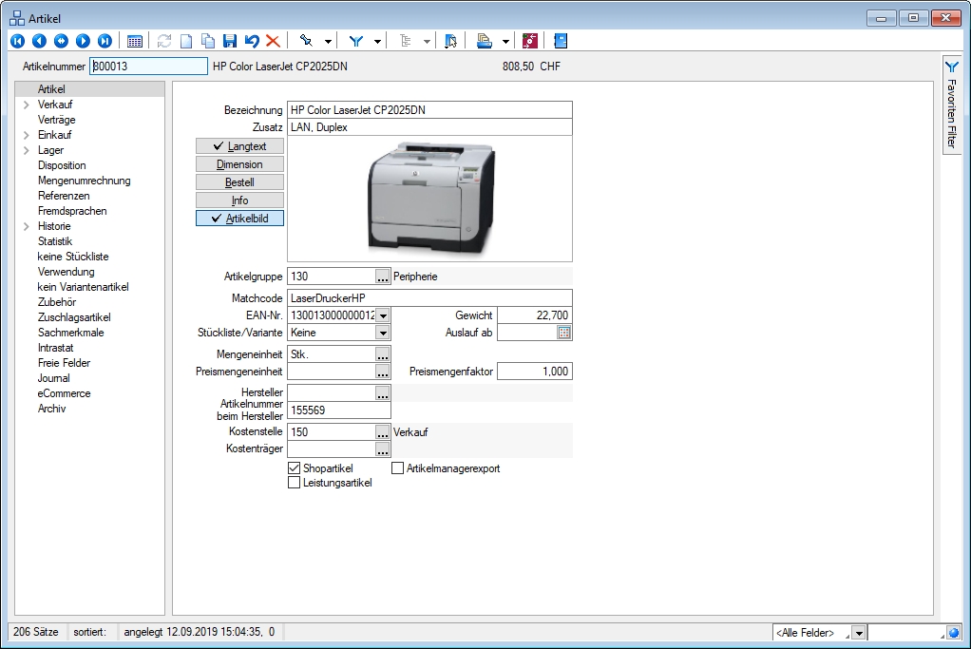The width and height of the screenshot is (971, 649).
Task: Click the save diskette icon
Action: (229, 41)
